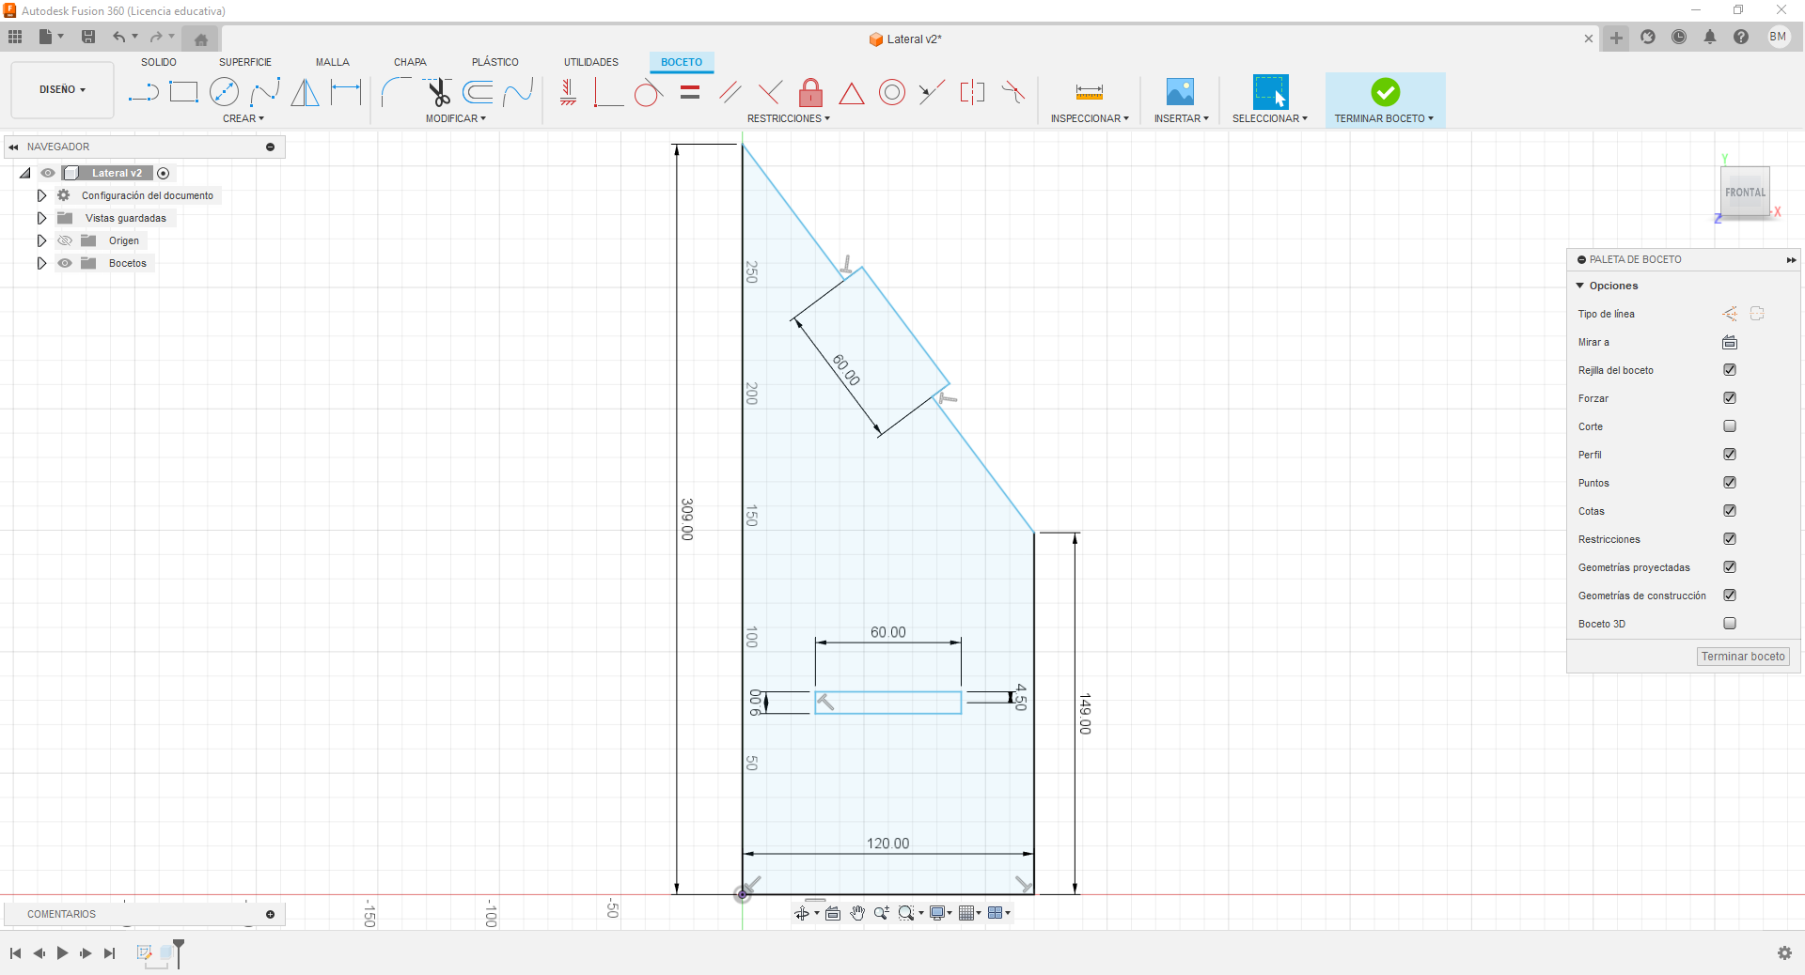Viewport: 1805px width, 975px height.
Task: Open the INSERTAR dropdown menu
Action: point(1182,118)
